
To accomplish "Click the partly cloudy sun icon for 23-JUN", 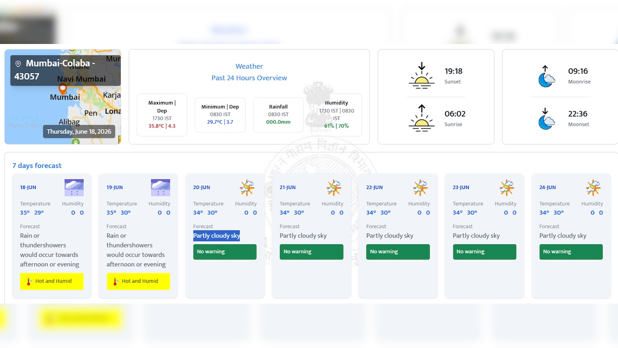I will [507, 188].
